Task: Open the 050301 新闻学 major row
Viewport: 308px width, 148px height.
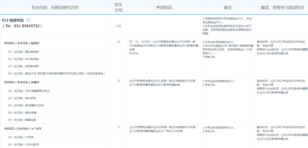Action: pos(22,43)
